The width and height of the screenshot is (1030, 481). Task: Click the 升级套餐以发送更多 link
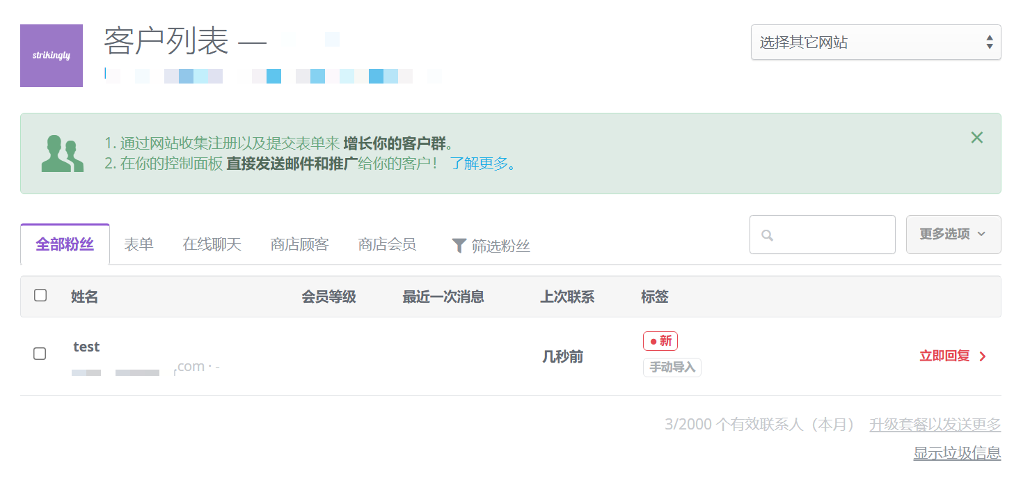[935, 424]
